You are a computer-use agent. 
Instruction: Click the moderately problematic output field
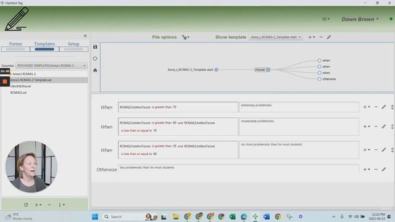coord(299,126)
